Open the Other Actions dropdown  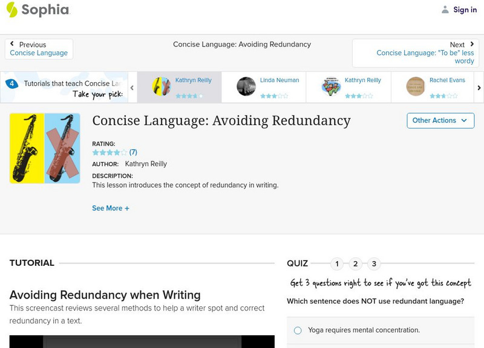[x=439, y=120]
